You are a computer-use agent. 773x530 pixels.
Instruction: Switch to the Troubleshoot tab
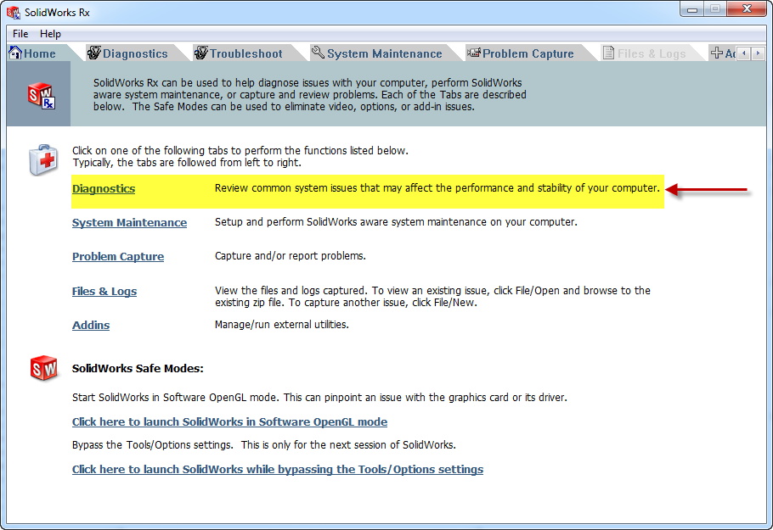(246, 53)
